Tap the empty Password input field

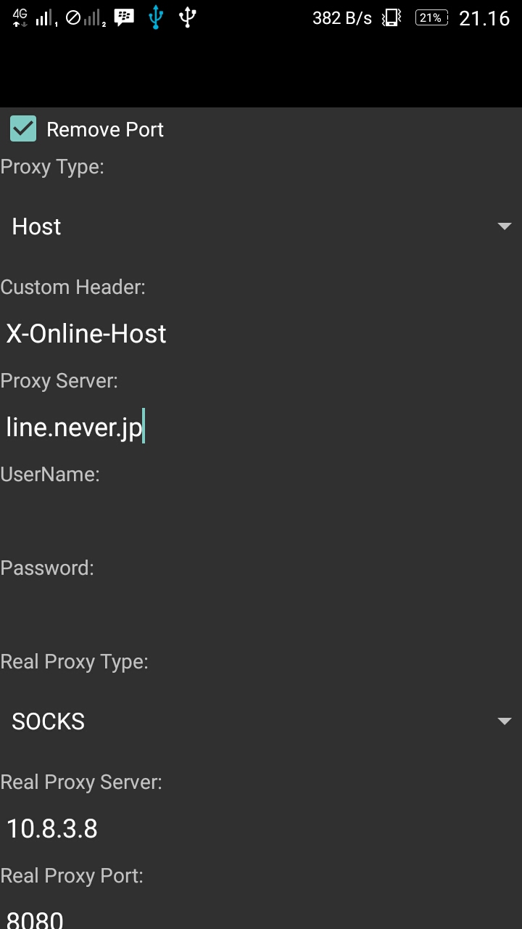[x=261, y=614]
